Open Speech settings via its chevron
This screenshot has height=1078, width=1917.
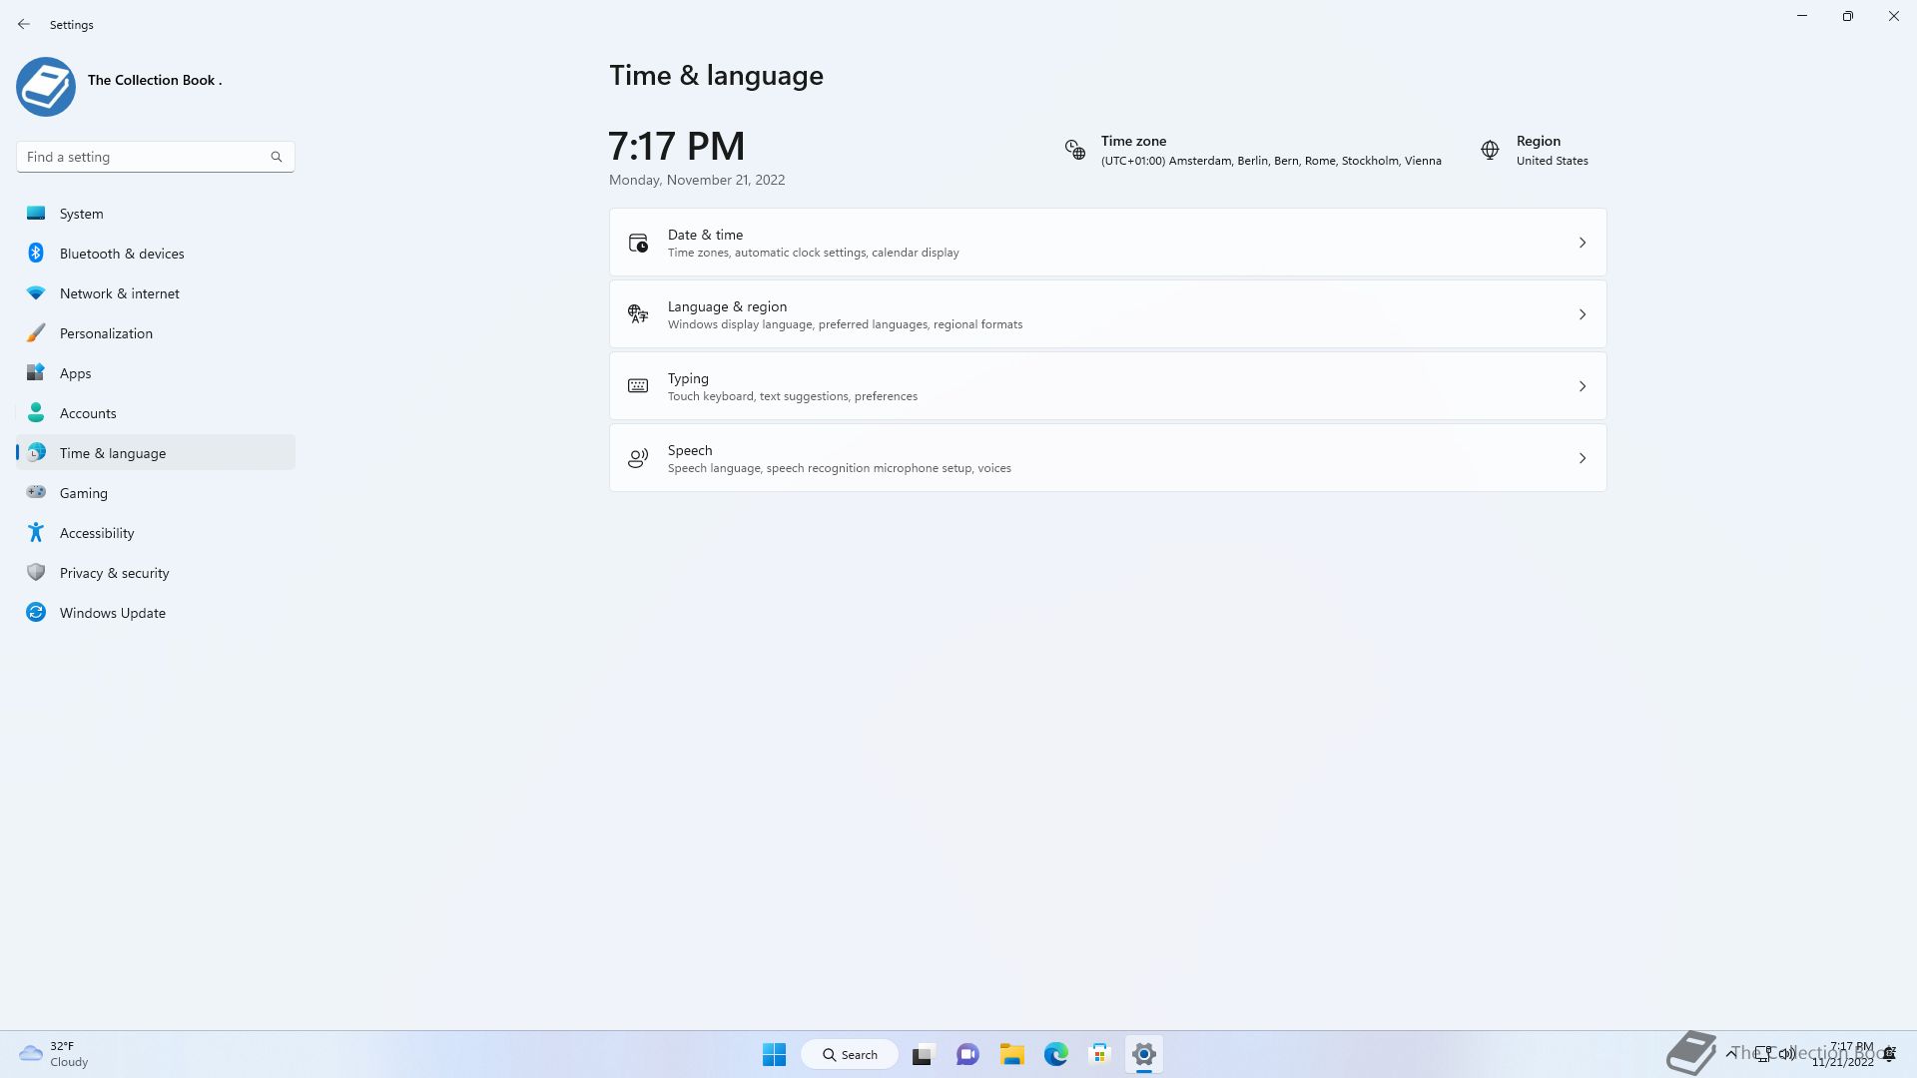point(1583,458)
